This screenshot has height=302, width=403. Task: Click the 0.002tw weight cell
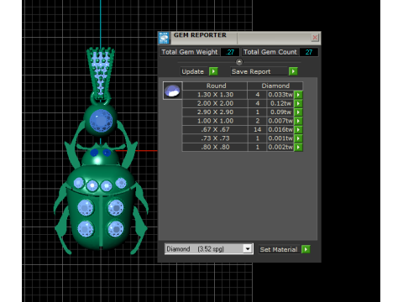click(280, 147)
